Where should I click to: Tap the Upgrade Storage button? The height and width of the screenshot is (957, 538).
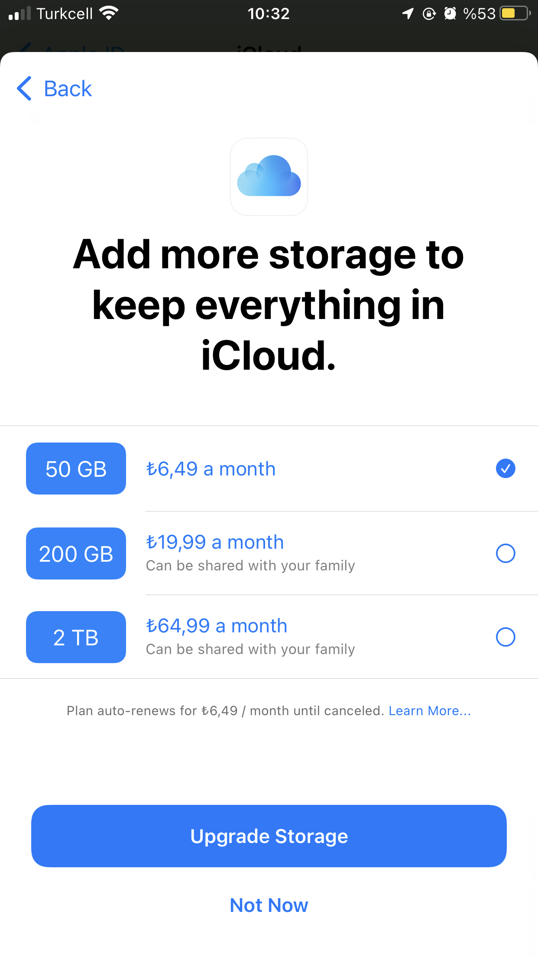tap(269, 836)
